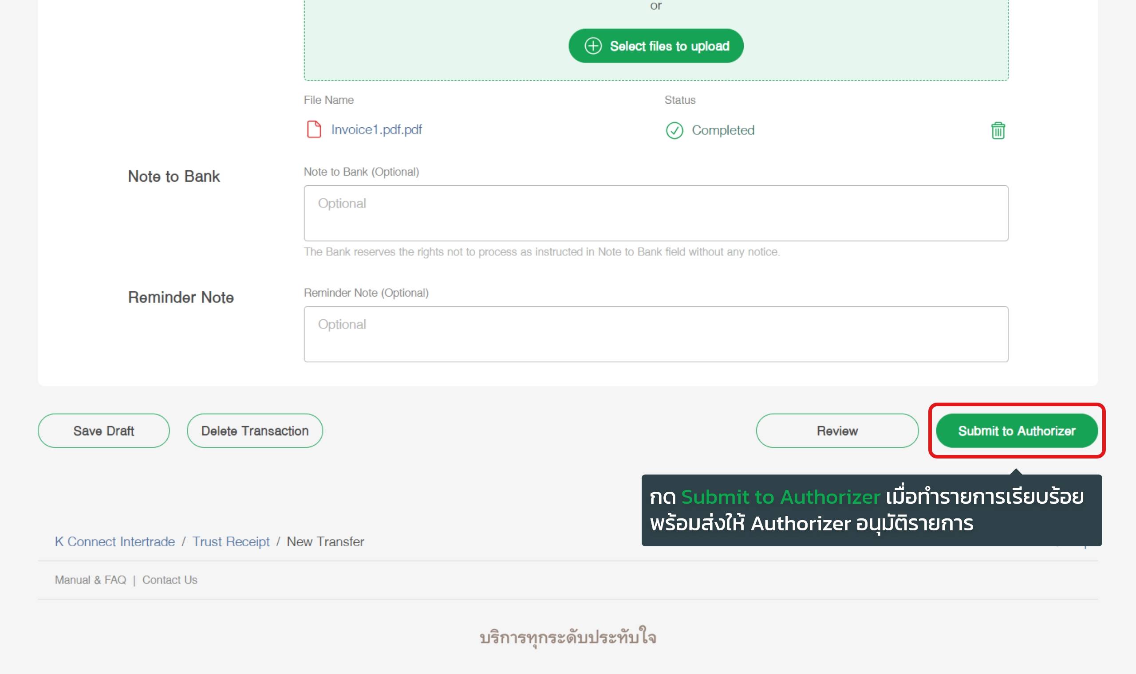Open the Invoice1.pdf.pdf file link
The height and width of the screenshot is (674, 1136).
(x=376, y=130)
